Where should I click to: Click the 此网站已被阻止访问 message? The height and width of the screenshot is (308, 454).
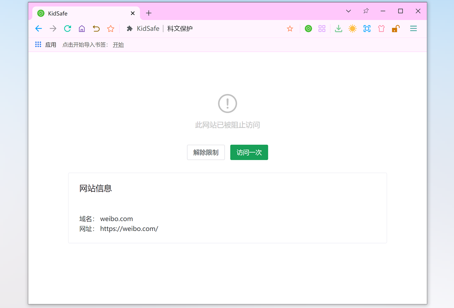point(227,125)
